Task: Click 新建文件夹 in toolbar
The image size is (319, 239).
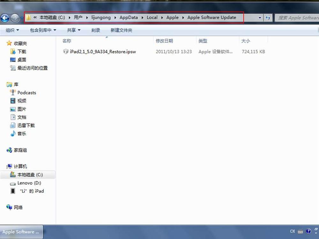Action: 121,30
